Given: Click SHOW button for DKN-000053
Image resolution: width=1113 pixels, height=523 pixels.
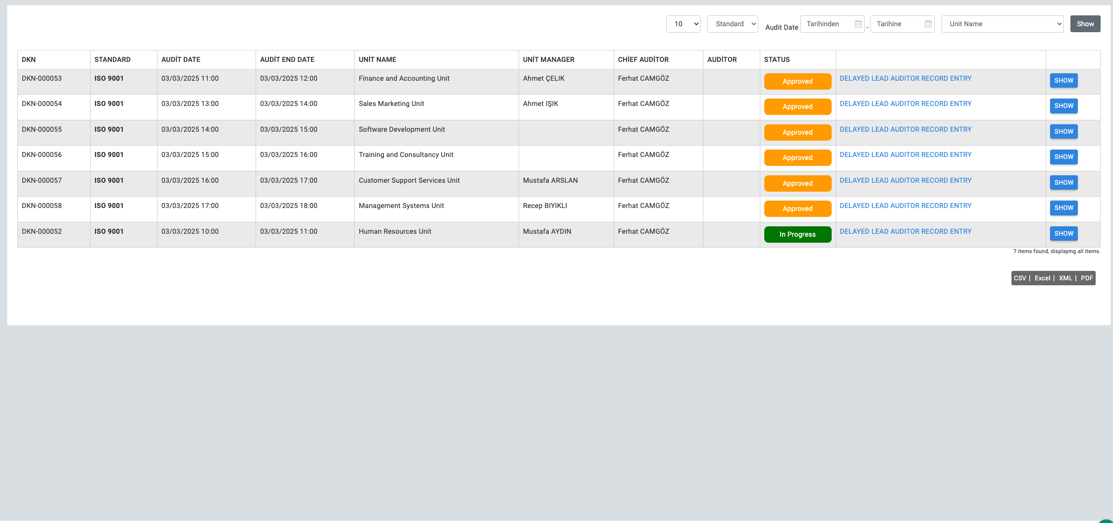Looking at the screenshot, I should [1063, 81].
